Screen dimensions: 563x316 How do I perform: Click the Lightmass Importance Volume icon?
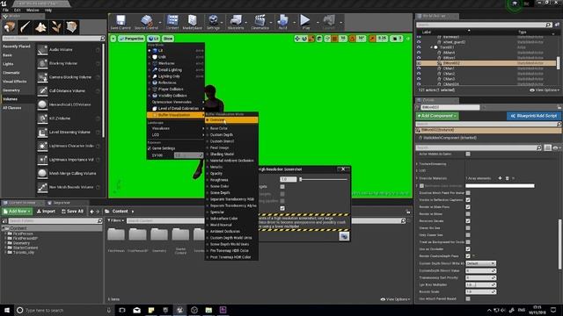tap(42, 160)
